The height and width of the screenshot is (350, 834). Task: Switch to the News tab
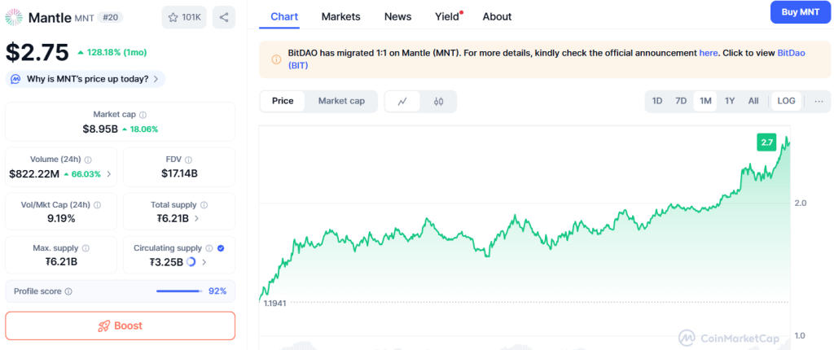(397, 16)
